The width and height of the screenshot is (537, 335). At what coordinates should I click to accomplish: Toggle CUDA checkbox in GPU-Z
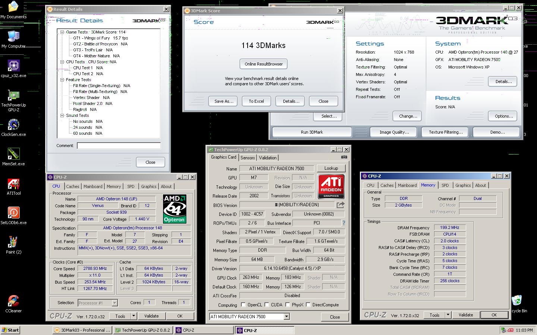[x=267, y=304]
